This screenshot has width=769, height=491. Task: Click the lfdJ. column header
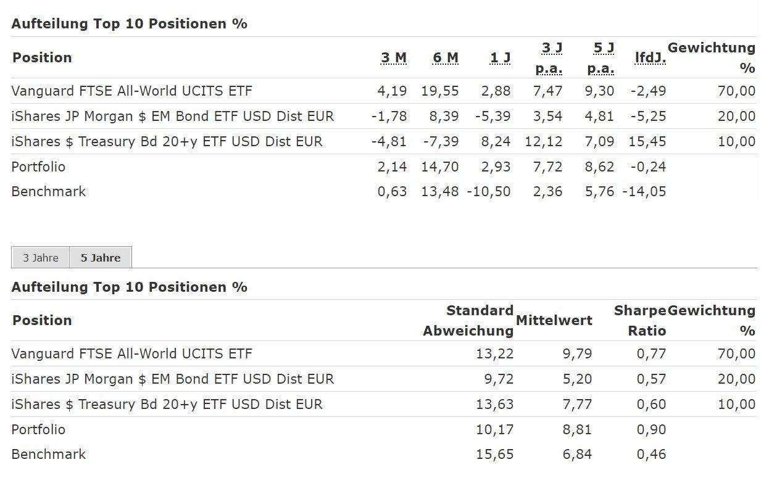pyautogui.click(x=651, y=58)
